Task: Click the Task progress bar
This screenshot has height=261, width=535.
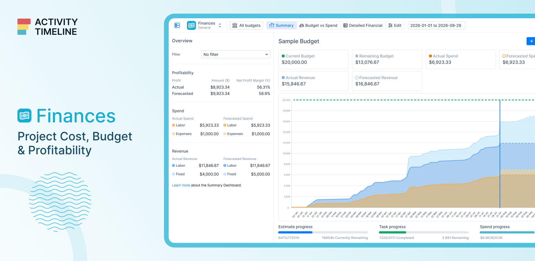Action: pos(424,232)
